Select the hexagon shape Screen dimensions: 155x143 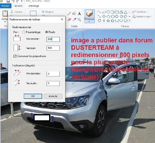pos(113,17)
